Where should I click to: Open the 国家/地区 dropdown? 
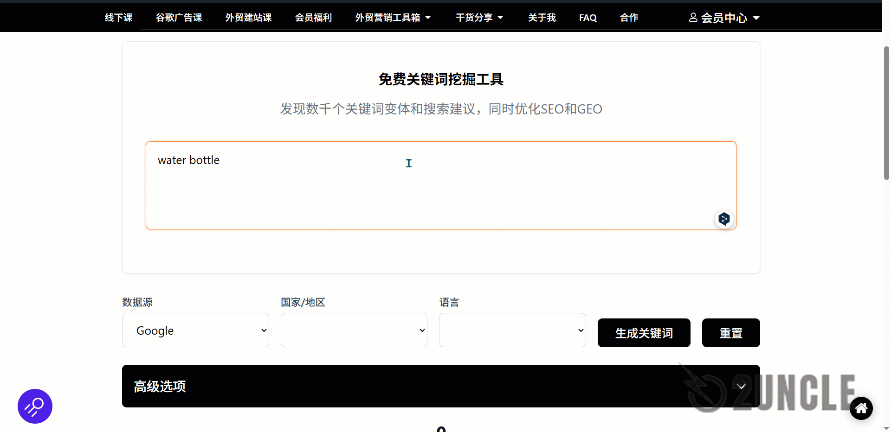(353, 330)
